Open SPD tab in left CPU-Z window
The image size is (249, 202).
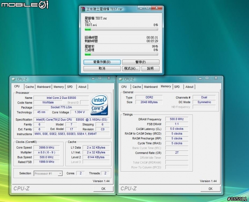[x=70, y=87]
